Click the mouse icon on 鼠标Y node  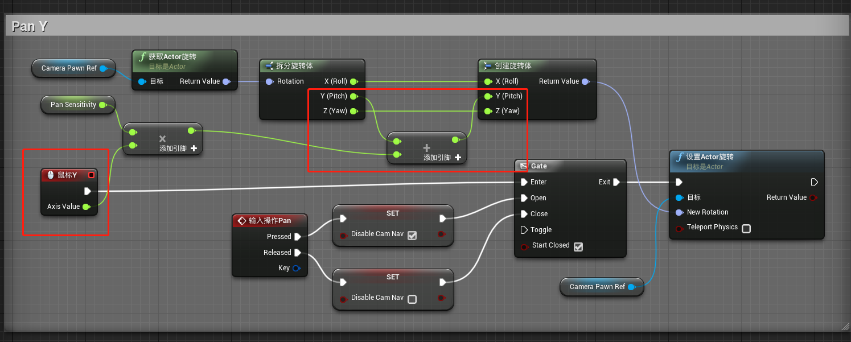tap(51, 175)
